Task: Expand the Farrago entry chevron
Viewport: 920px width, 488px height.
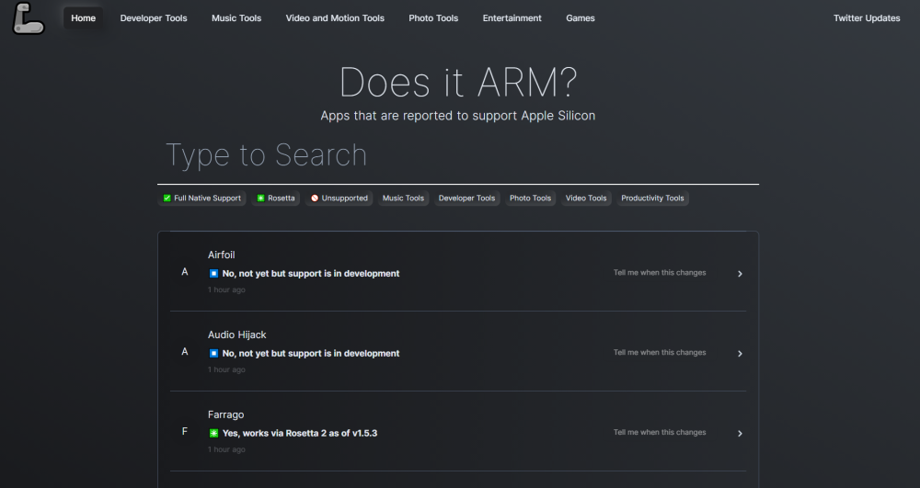Action: click(740, 434)
